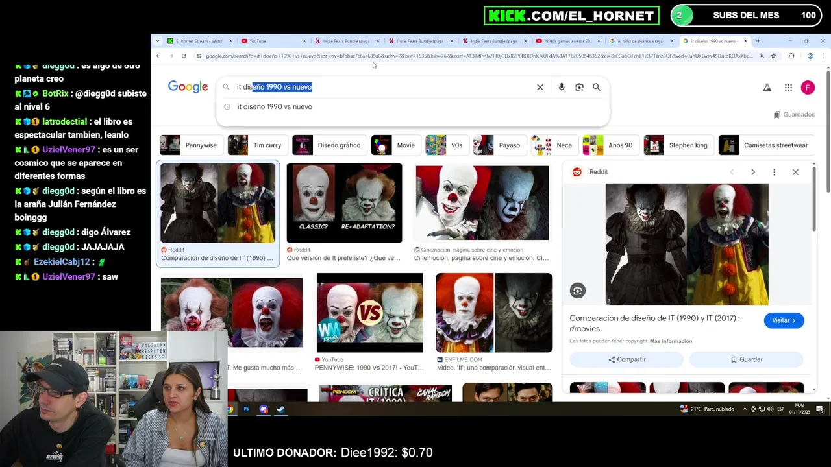Open the Google account avatar F

[x=808, y=88]
